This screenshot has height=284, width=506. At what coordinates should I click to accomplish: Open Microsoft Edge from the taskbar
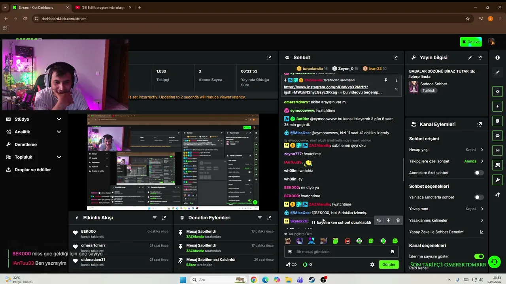click(x=265, y=280)
